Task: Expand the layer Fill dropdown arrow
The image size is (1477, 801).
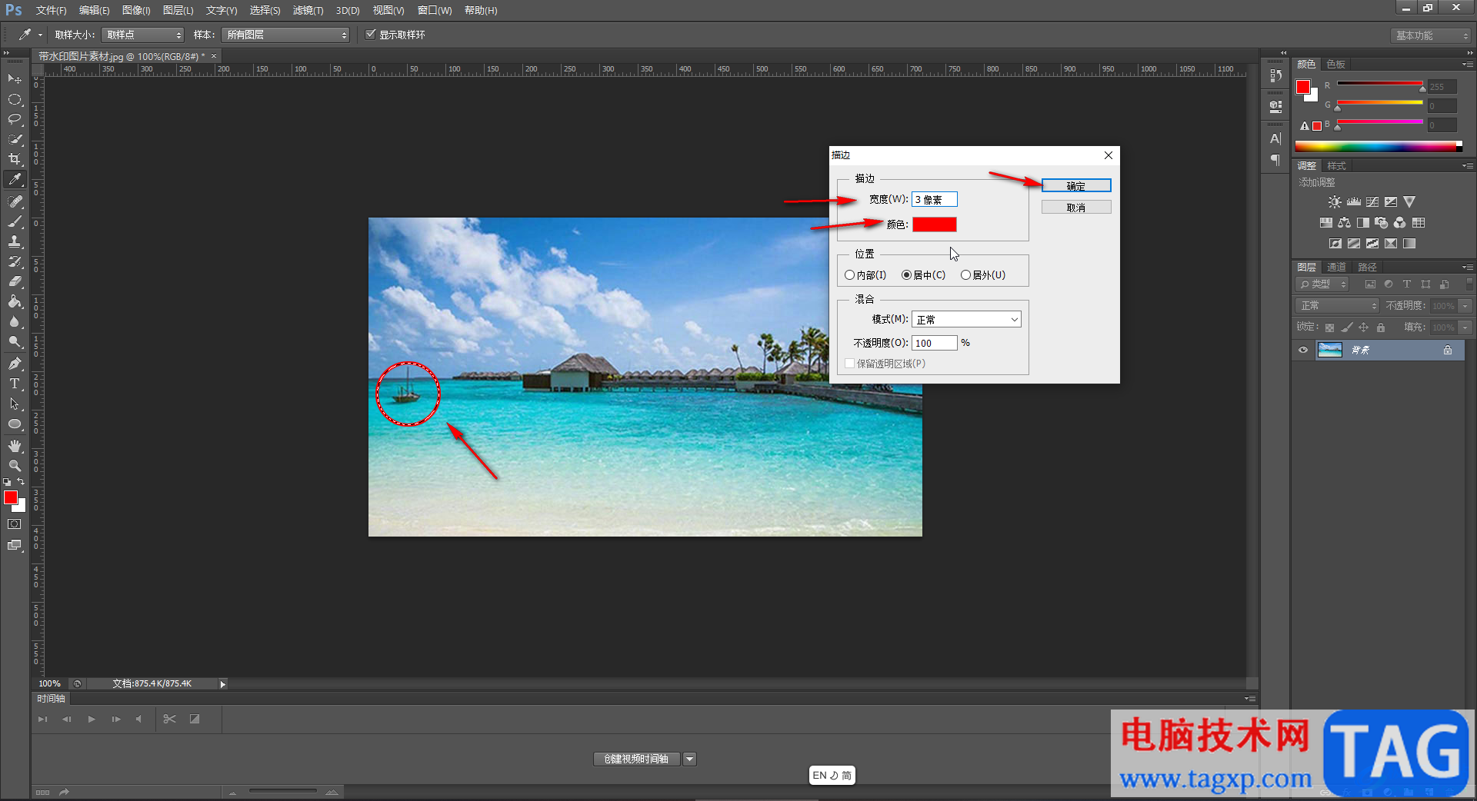Action: 1465,327
